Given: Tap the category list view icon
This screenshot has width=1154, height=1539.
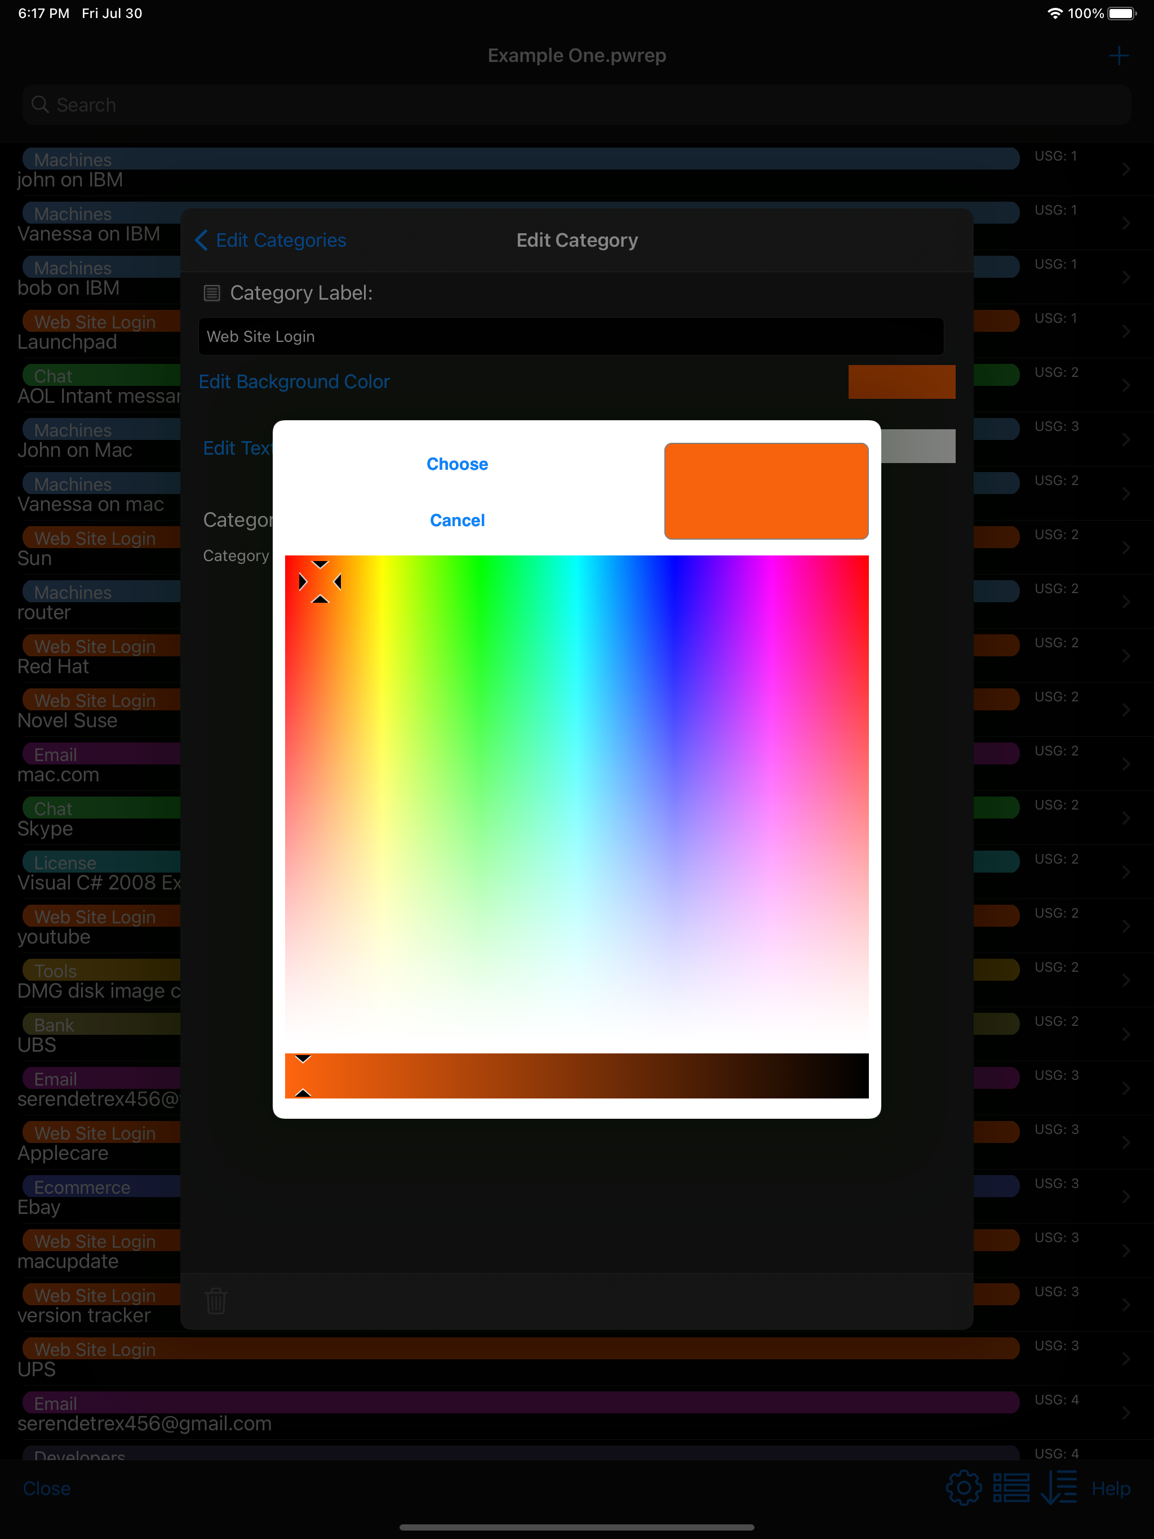Looking at the screenshot, I should [1011, 1488].
